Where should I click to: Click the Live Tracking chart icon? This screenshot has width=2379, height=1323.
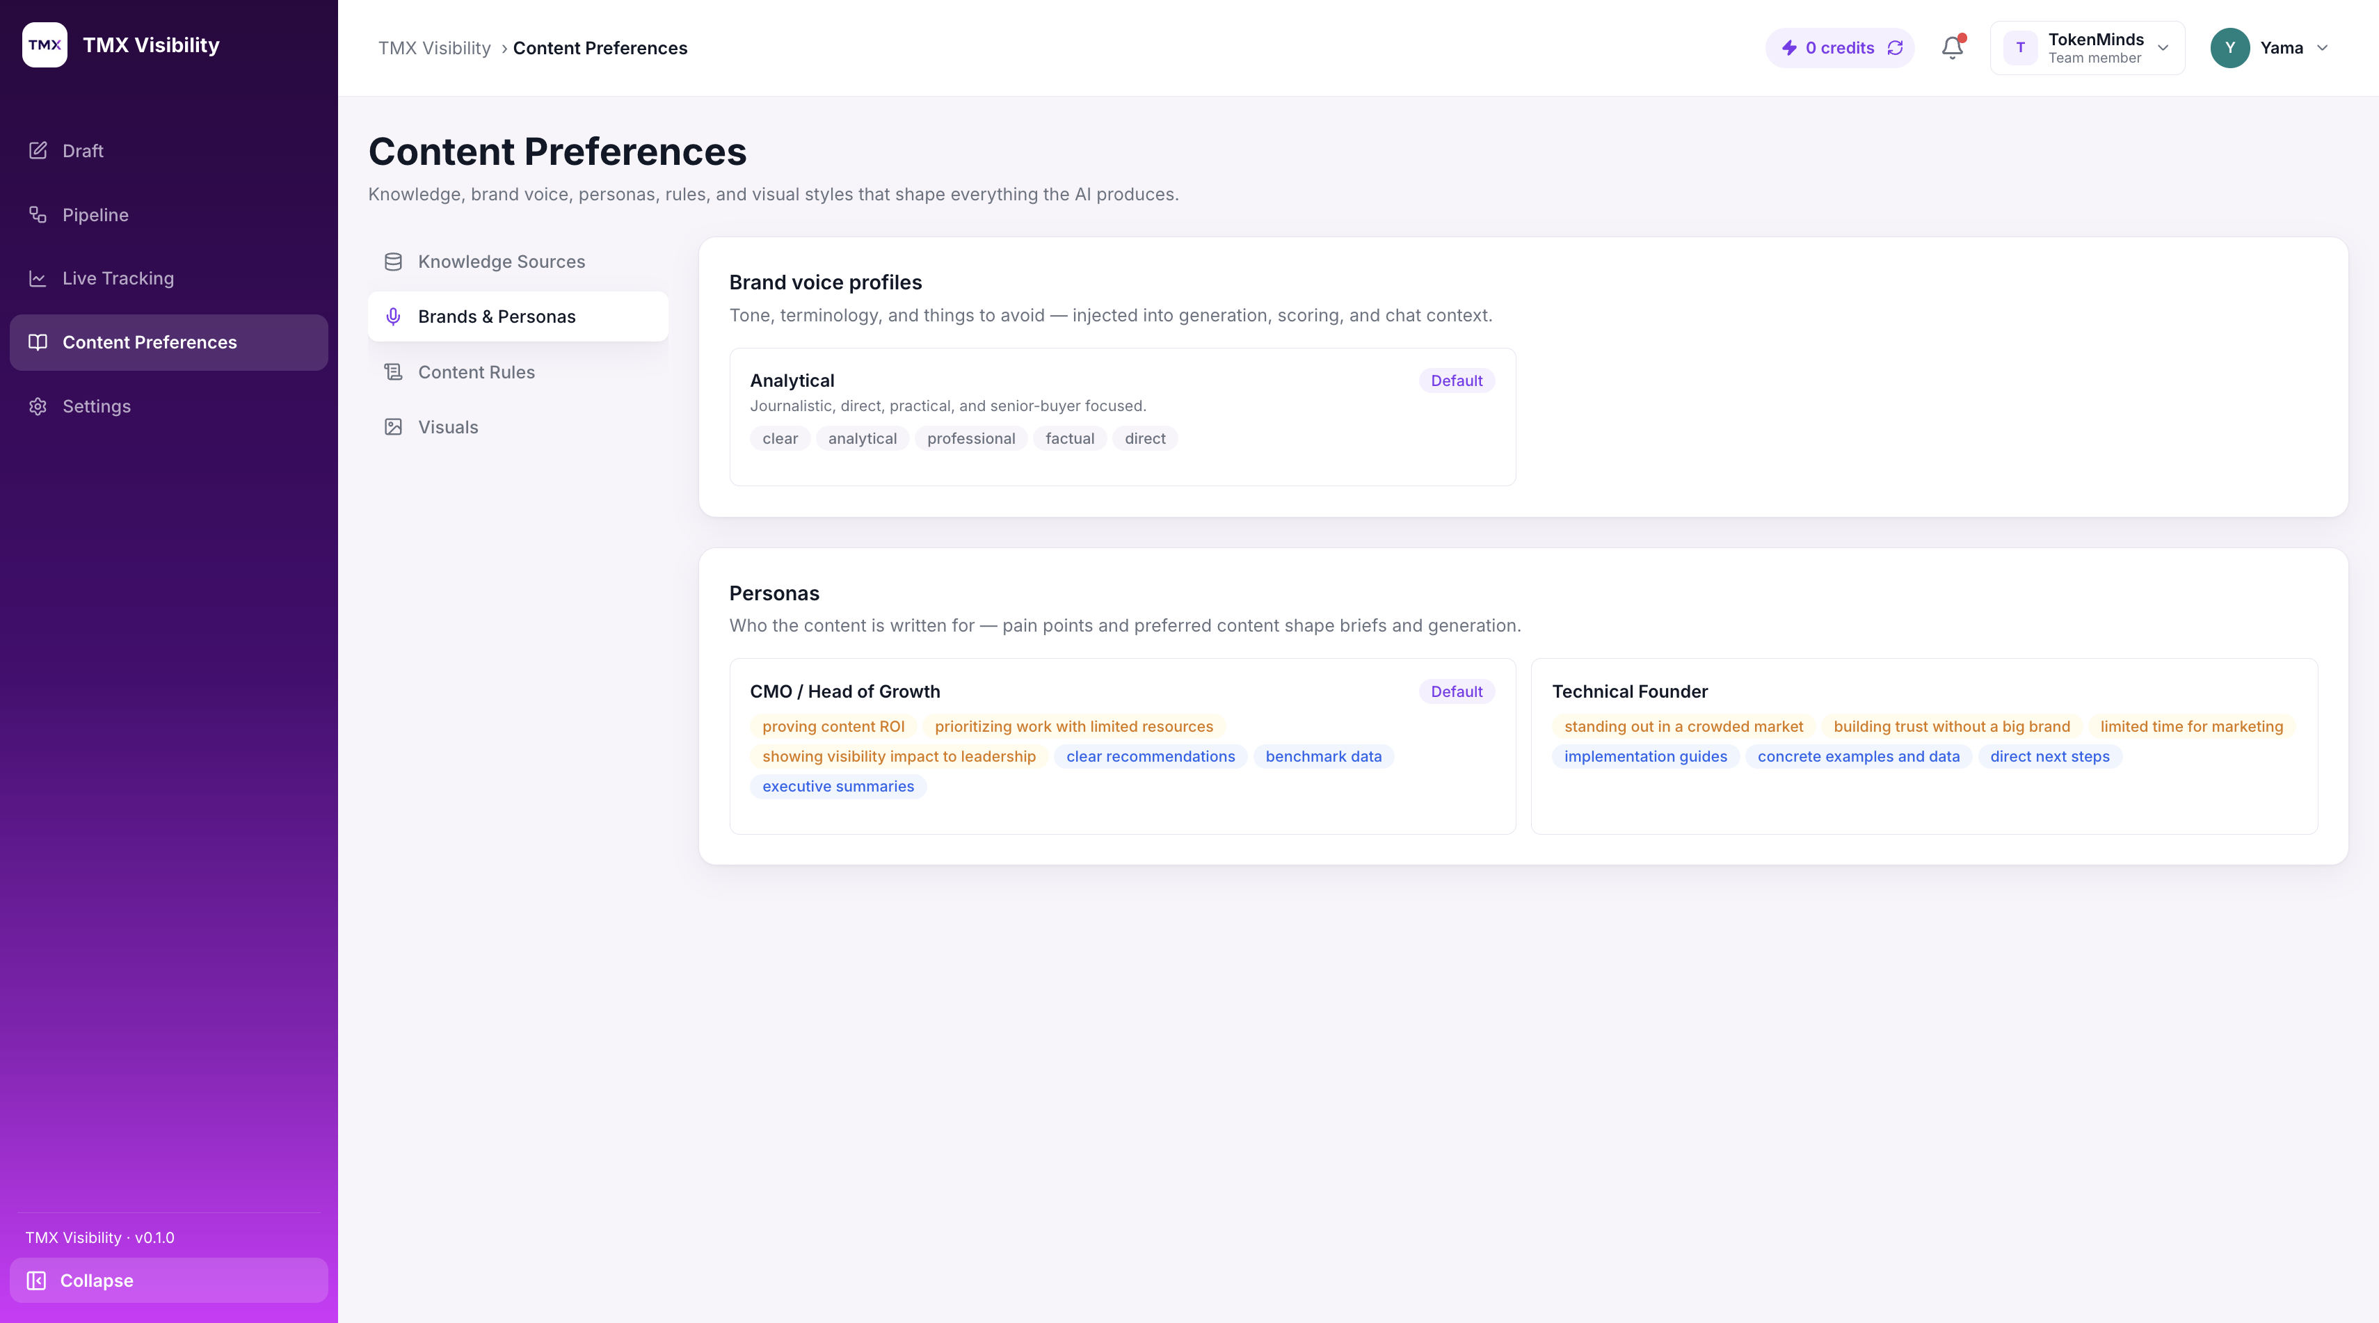pyautogui.click(x=38, y=278)
